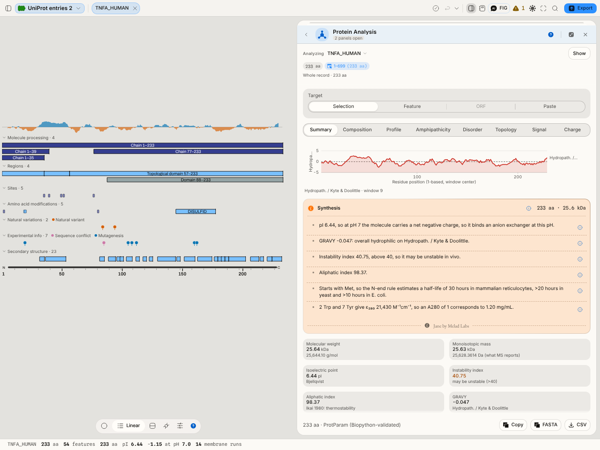The height and width of the screenshot is (450, 600).
Task: Open the UniProt entries 2 dropdown
Action: coord(50,8)
